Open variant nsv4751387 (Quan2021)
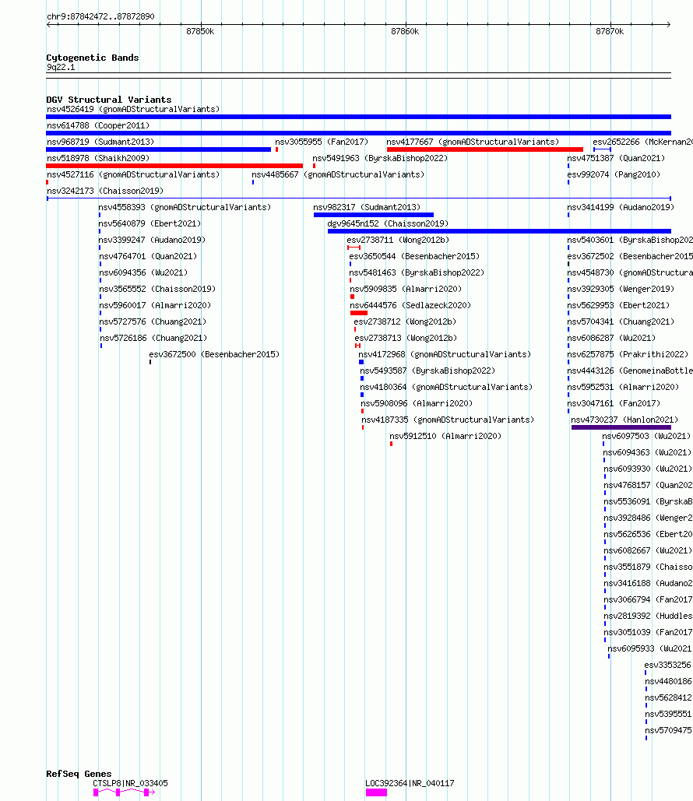Screen dimensions: 693x801 [617, 158]
